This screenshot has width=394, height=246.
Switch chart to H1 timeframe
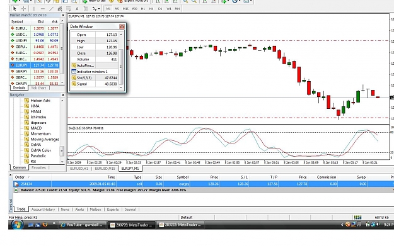pos(143,9)
